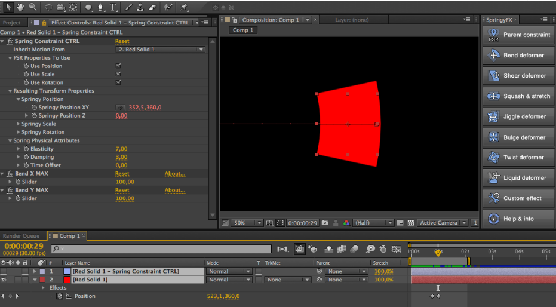Click the Bend deformer button

point(518,56)
